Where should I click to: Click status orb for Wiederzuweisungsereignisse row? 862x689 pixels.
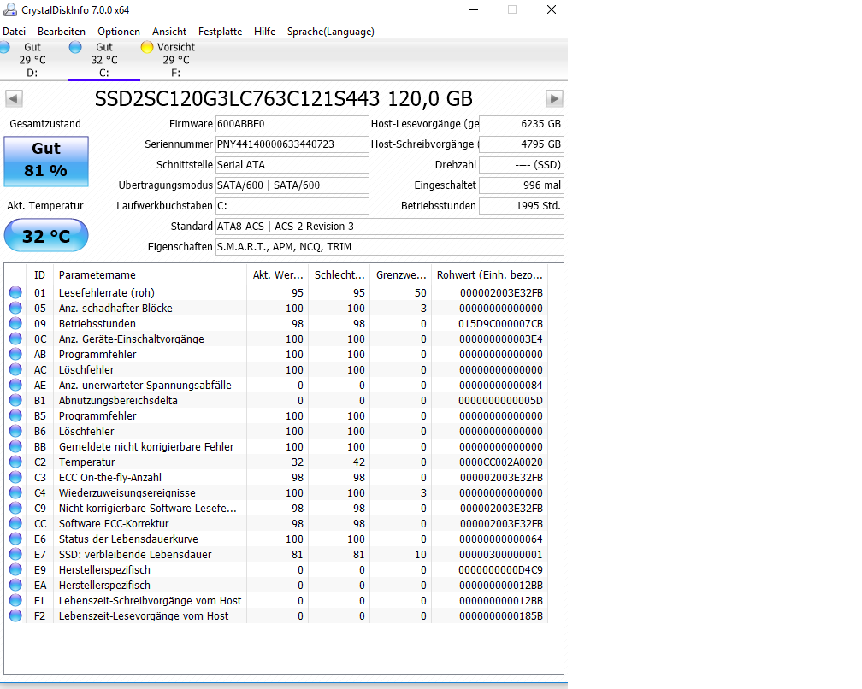(15, 493)
